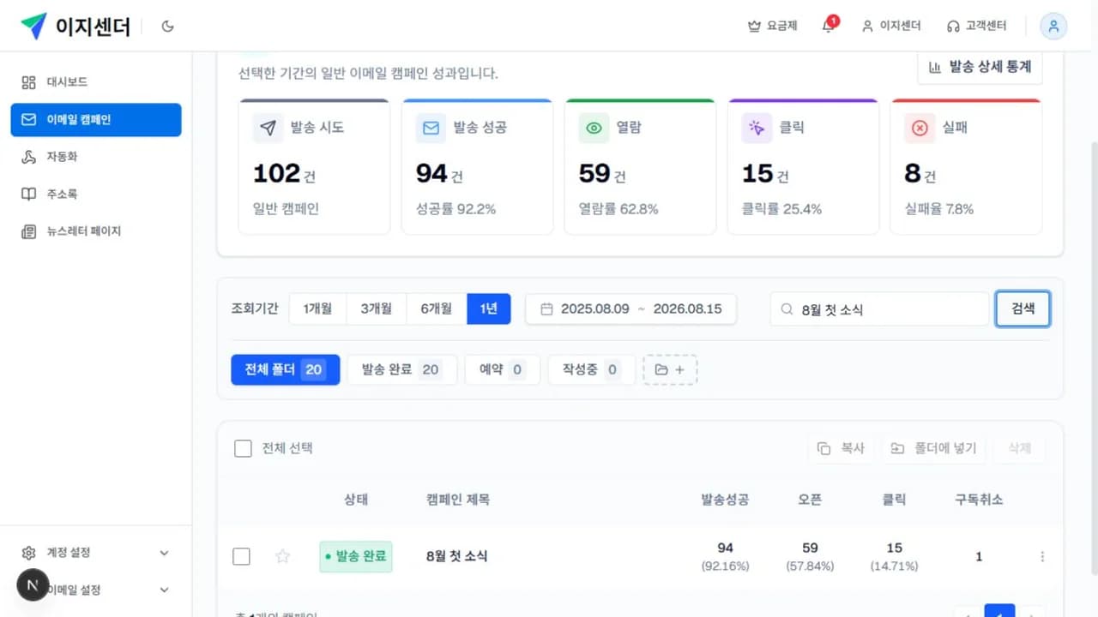The width and height of the screenshot is (1098, 617).
Task: Click the round profile avatar
Action: [1053, 26]
